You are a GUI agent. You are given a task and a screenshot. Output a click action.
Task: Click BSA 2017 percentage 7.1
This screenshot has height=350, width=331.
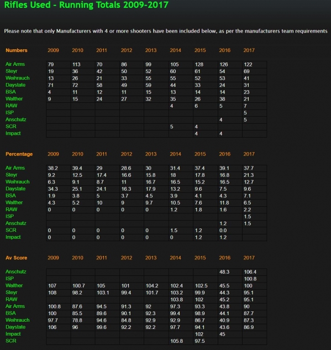(248, 196)
